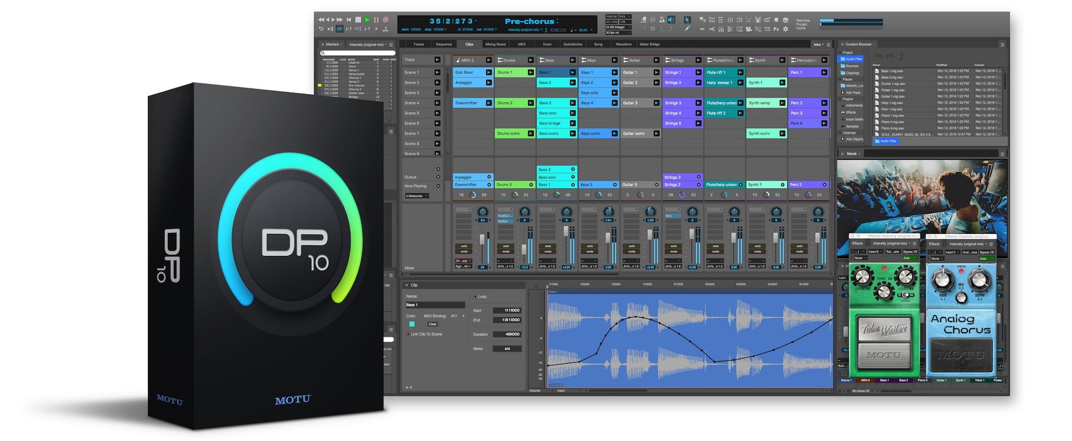Open the 24 Bit Integer format dropdown
1072x441 pixels.
pyautogui.click(x=619, y=27)
